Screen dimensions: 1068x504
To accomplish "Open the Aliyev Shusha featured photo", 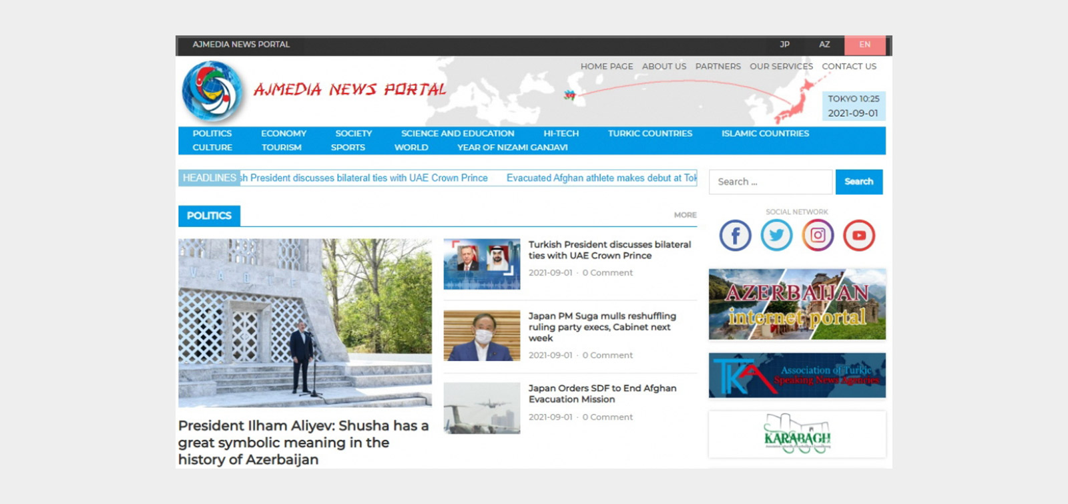I will pyautogui.click(x=305, y=323).
